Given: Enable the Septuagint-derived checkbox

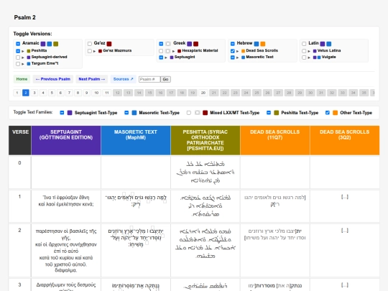Looking at the screenshot, I should (x=18, y=57).
